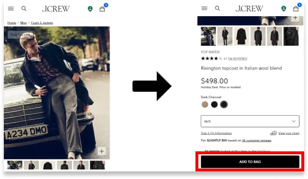Select first thumbnail in left screen strip
Screen dimensions: 308x179
(15, 165)
